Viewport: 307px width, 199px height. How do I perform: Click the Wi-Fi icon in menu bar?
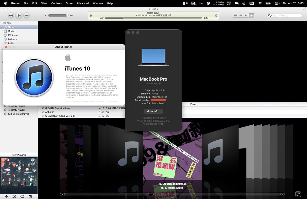260,3
